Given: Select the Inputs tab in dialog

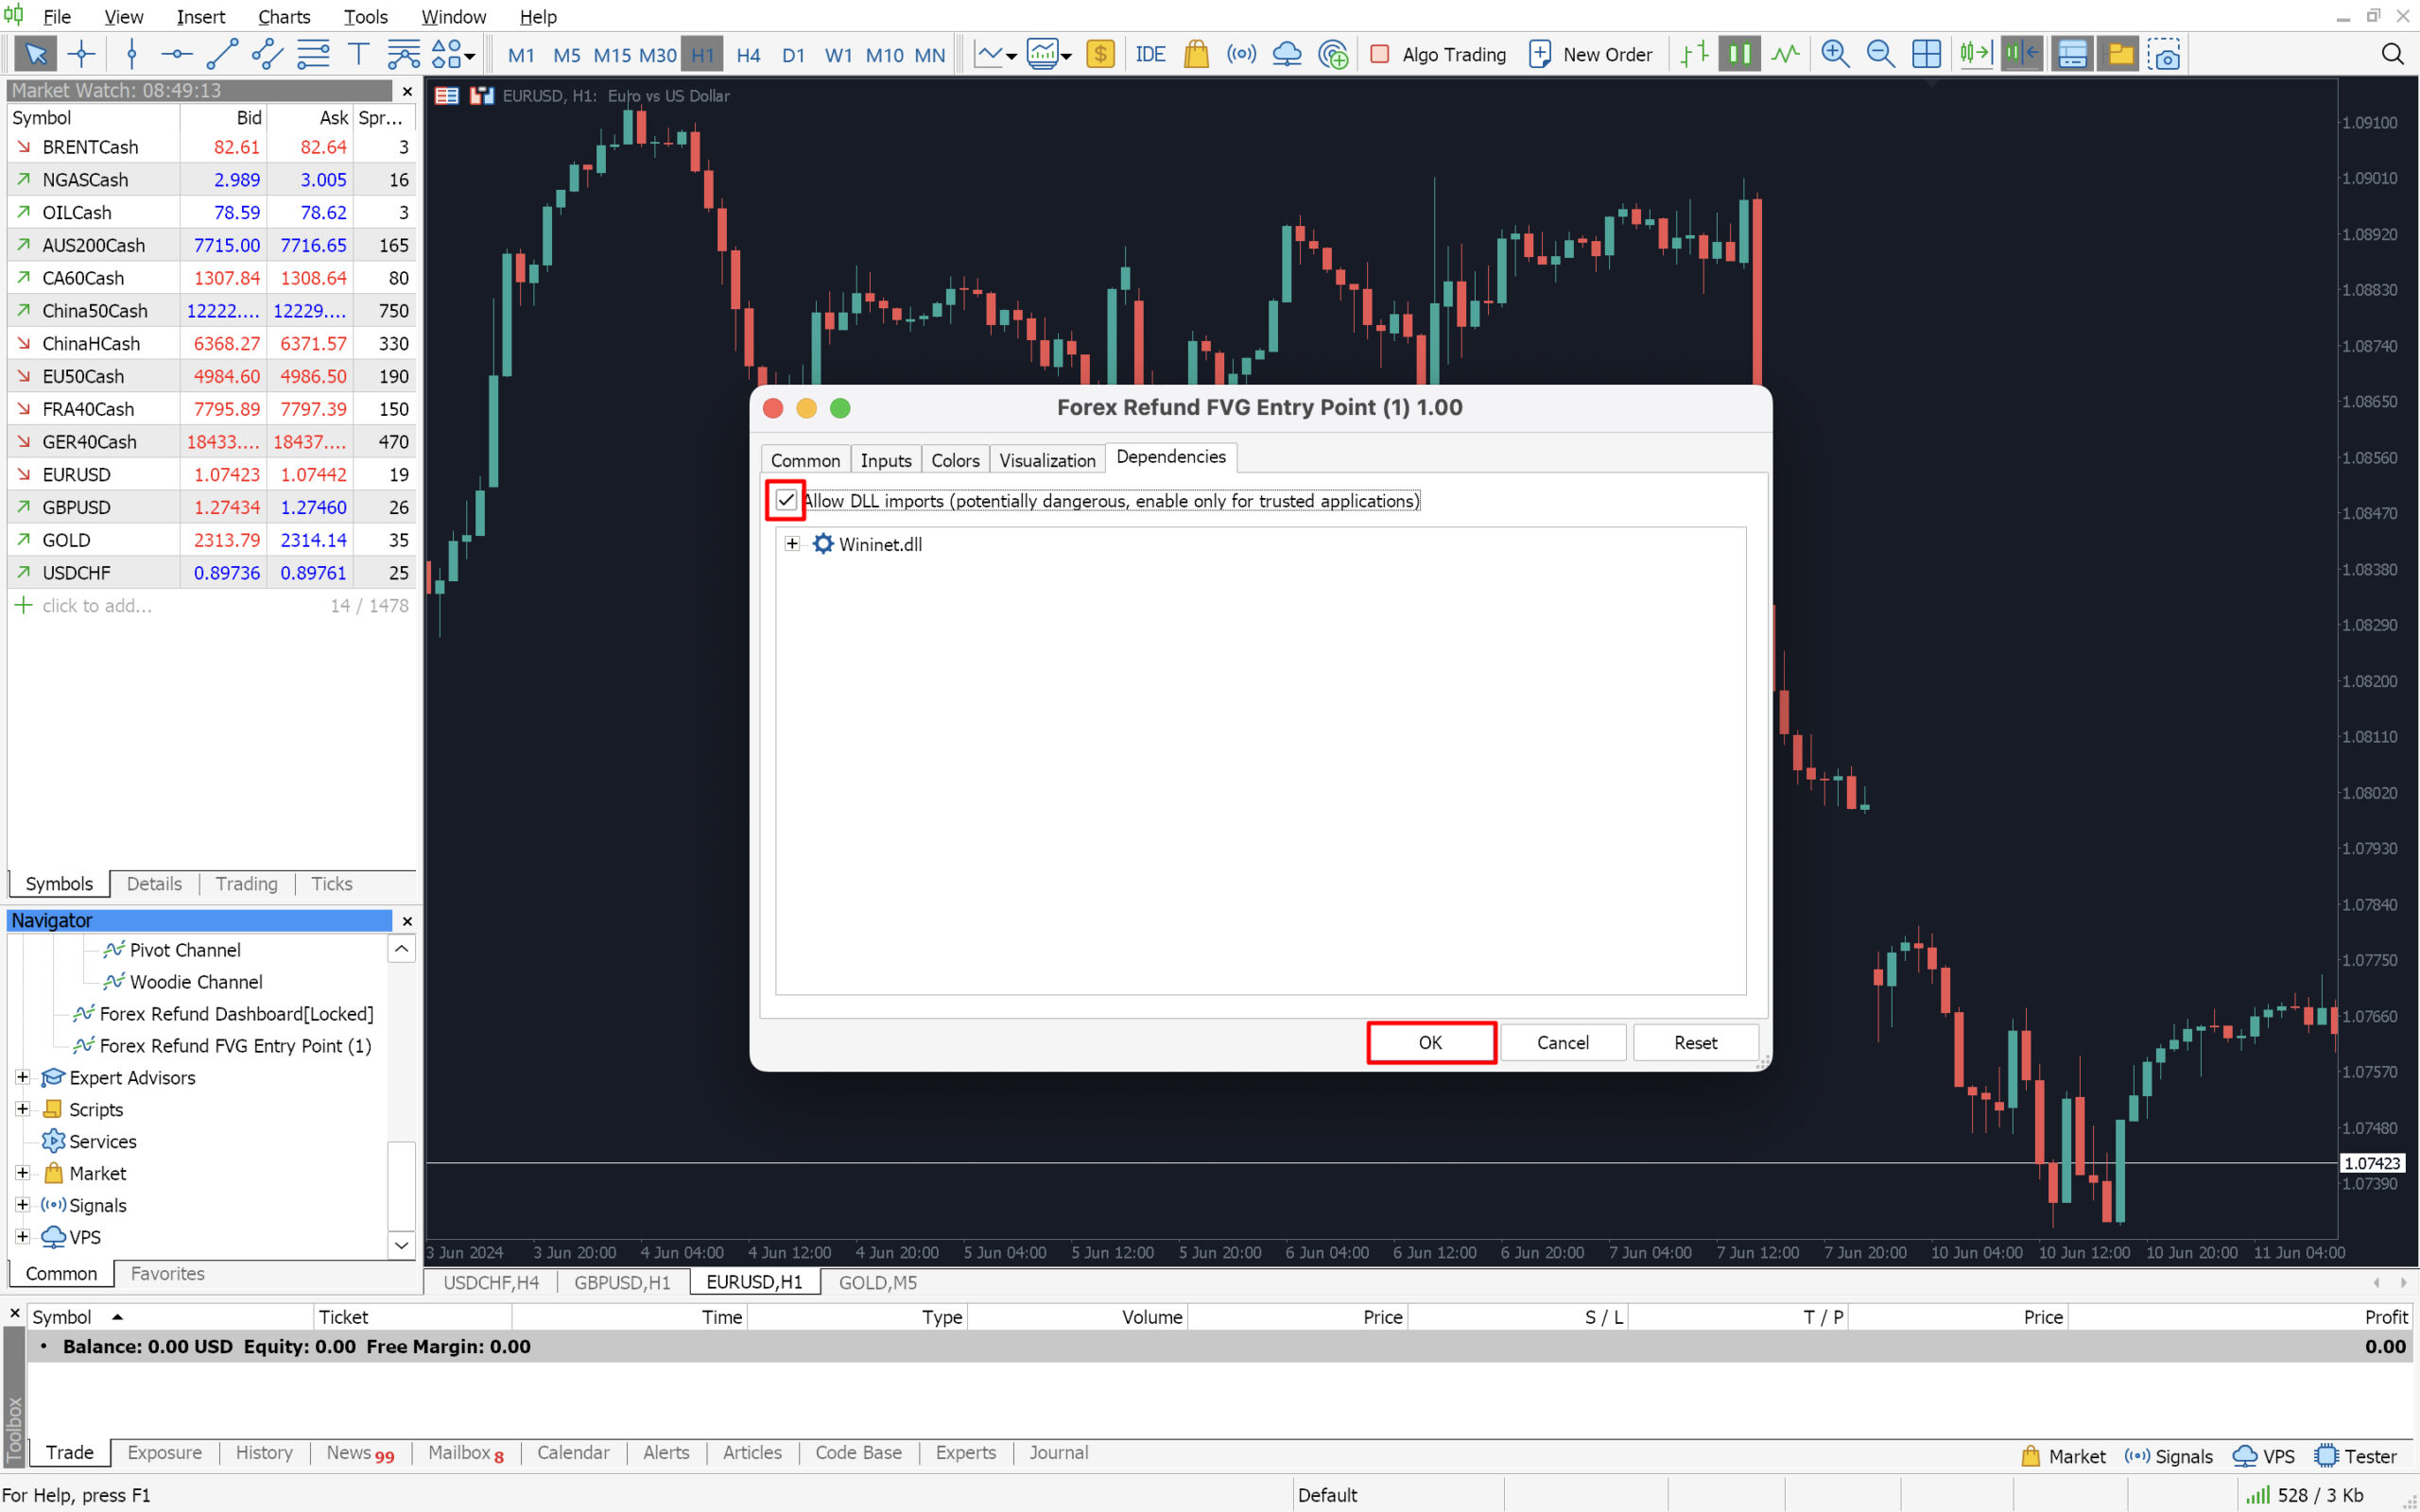Looking at the screenshot, I should pyautogui.click(x=883, y=456).
